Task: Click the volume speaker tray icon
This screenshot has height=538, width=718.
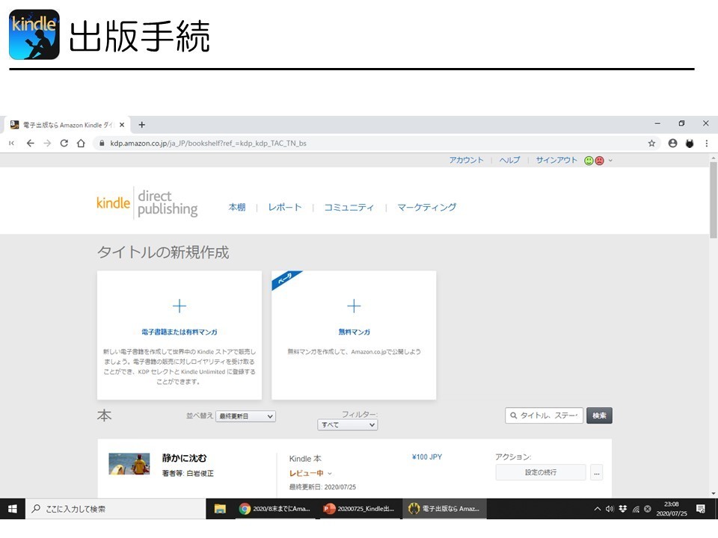Action: (610, 509)
